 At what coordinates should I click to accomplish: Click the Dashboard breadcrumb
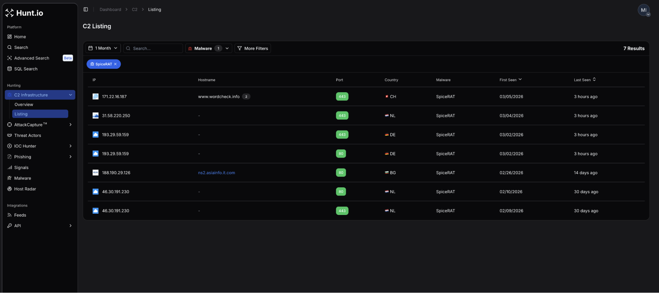coord(110,10)
